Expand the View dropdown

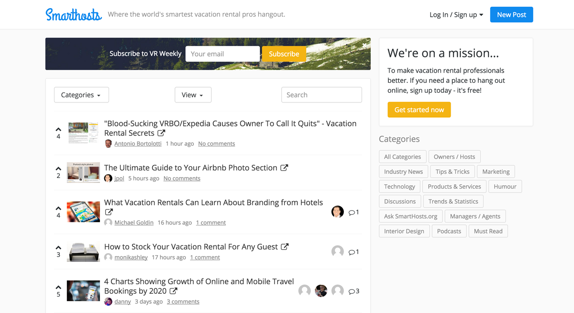193,95
